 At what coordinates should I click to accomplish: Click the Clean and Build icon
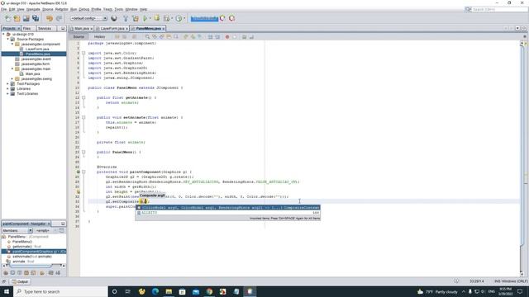coord(136,18)
